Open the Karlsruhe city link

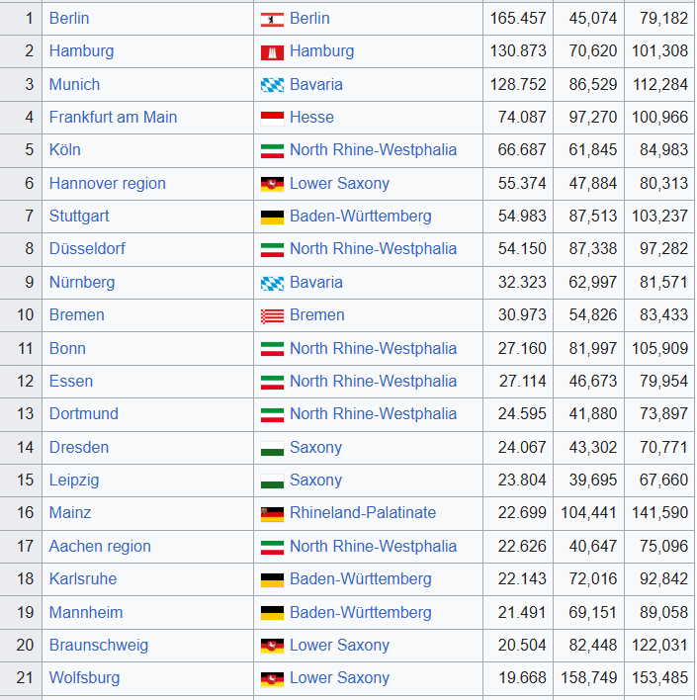(x=83, y=579)
